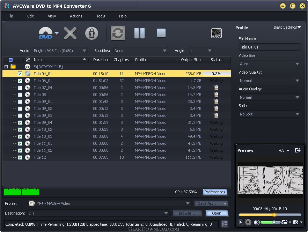Click the disc icon in the column header
Image resolution: width=308 pixels, height=232 pixels.
[x=28, y=60]
